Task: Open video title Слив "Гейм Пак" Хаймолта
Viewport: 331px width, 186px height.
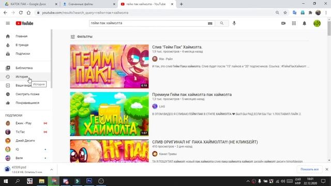Action: pos(177,47)
